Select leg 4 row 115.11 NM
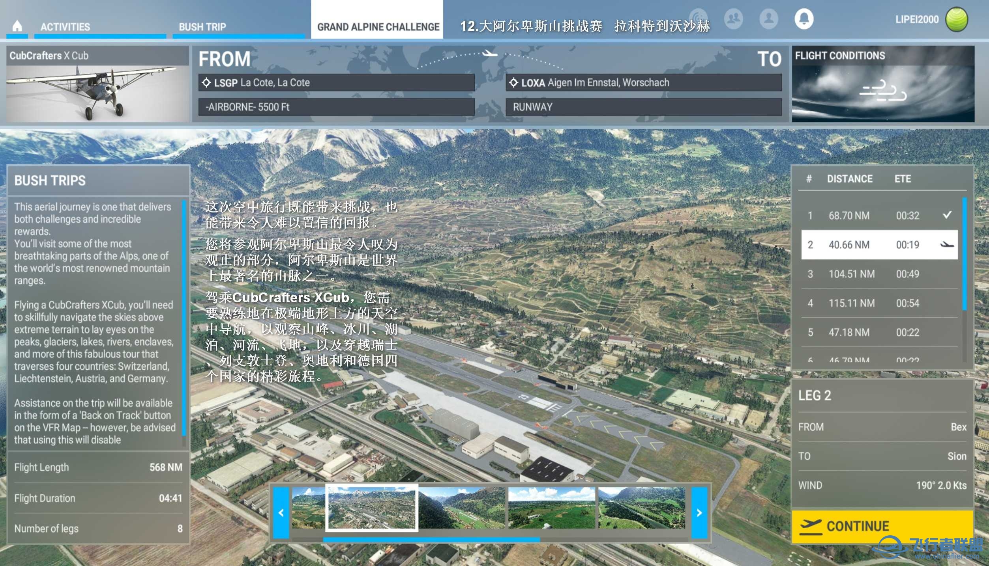The height and width of the screenshot is (566, 989). [x=879, y=303]
